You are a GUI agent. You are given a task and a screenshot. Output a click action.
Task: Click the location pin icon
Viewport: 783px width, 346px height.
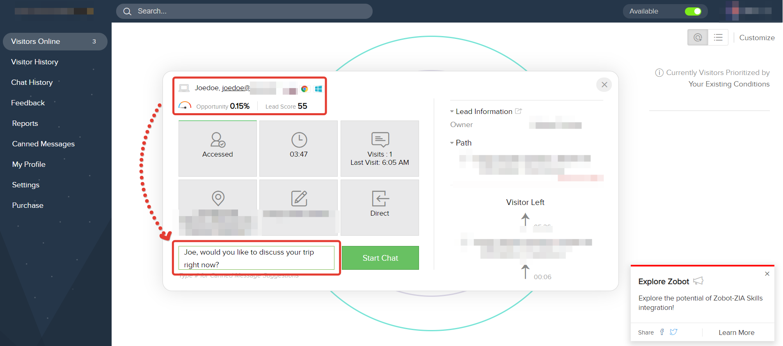[x=218, y=198]
